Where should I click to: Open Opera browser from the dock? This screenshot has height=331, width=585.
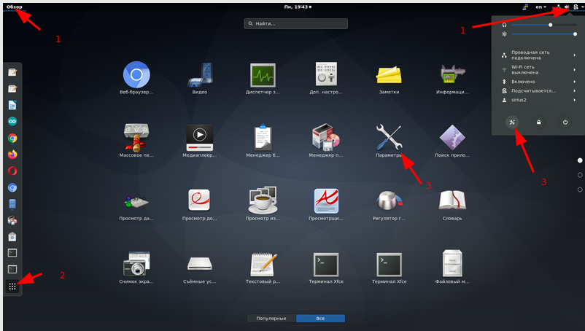tap(12, 171)
